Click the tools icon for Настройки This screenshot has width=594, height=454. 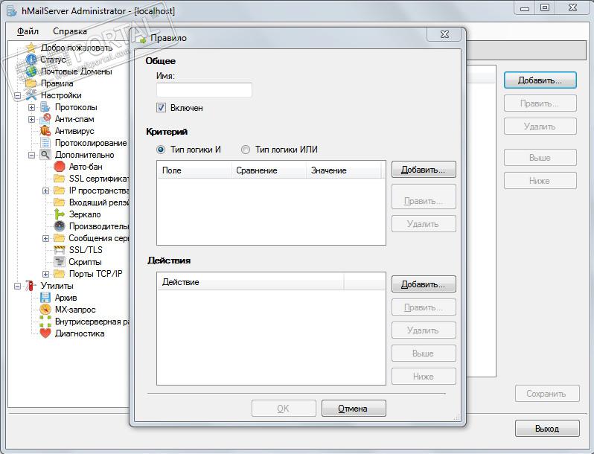[31, 95]
